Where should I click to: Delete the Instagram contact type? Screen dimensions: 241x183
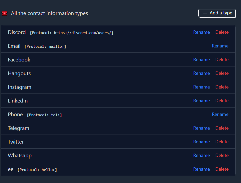coord(222,87)
